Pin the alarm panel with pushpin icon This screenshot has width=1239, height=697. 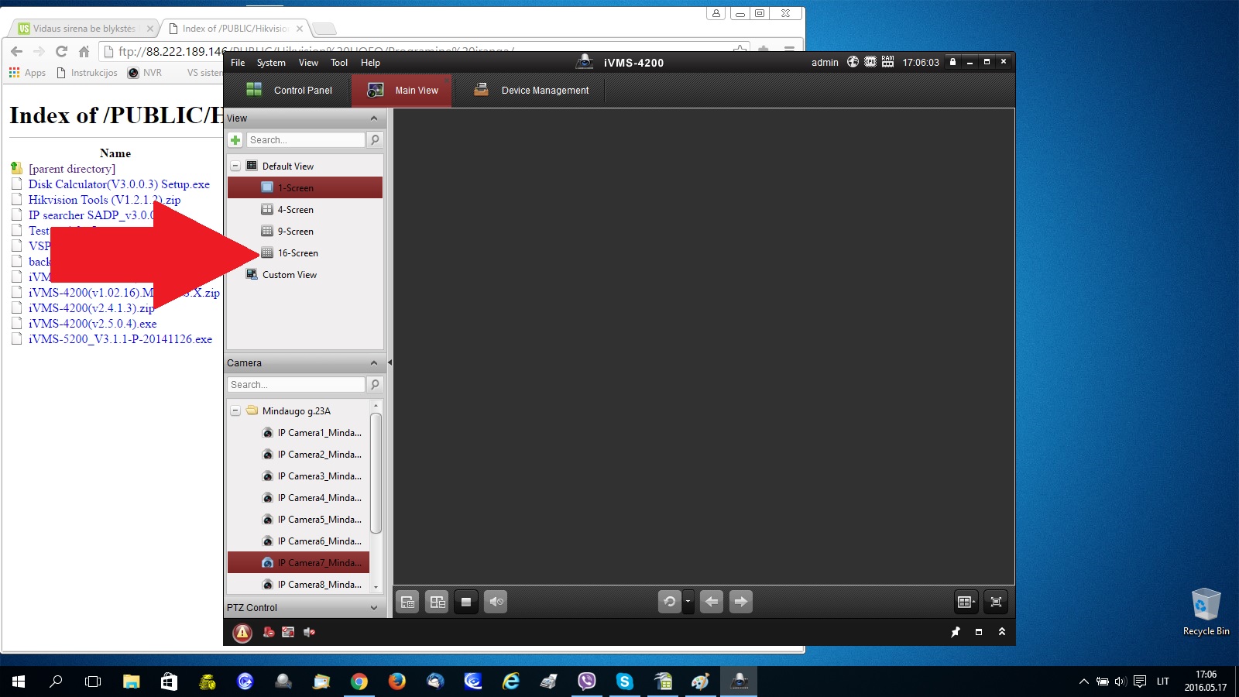(x=956, y=632)
